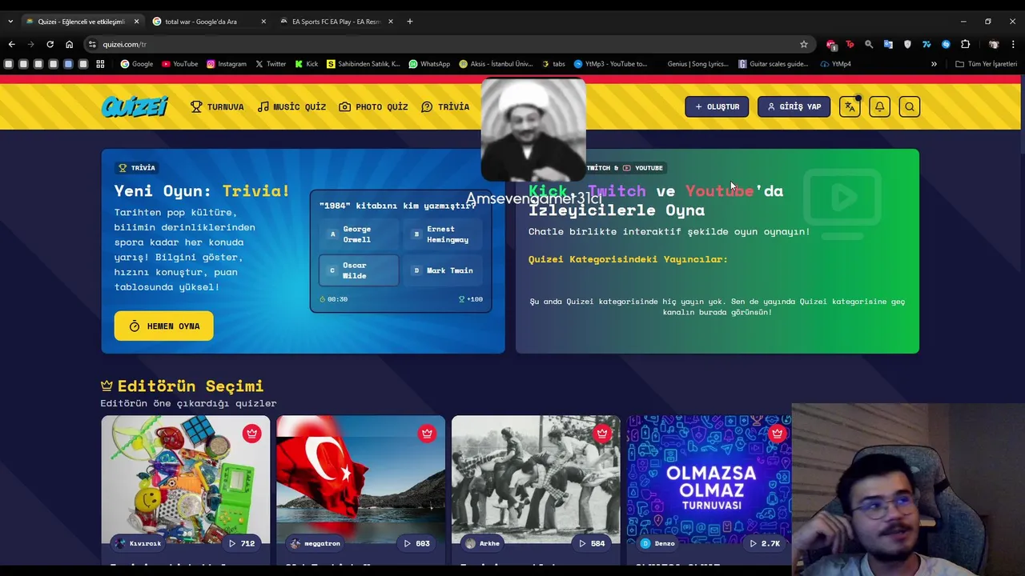Screen dimensions: 1025x576
Task: Click the HEMEN OYNA button
Action: [x=163, y=326]
